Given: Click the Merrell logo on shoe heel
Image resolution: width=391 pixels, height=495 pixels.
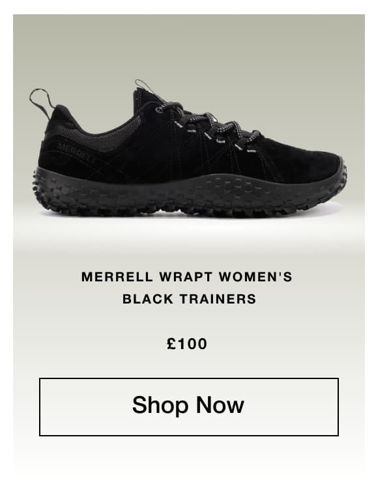Looking at the screenshot, I should (76, 152).
